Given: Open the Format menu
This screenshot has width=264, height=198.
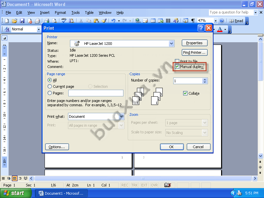Looking at the screenshot, I should click(60, 13).
